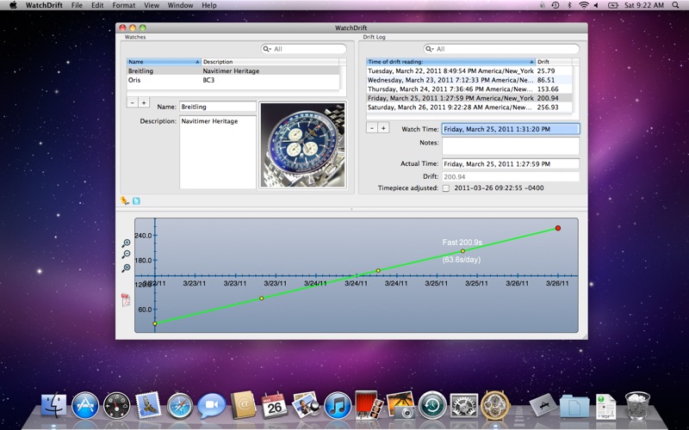Click the graph point labeled Fast 200.9s
This screenshot has height=430, width=689.
tap(462, 251)
